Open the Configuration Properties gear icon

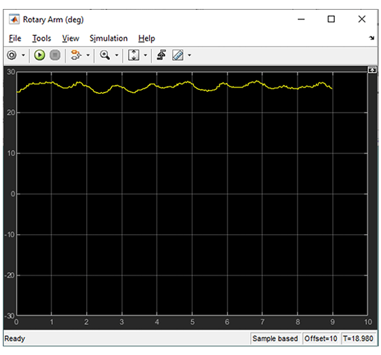point(12,55)
